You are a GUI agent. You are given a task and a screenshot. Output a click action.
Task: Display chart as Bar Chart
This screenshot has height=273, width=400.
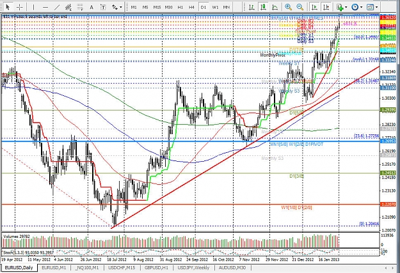252,7
